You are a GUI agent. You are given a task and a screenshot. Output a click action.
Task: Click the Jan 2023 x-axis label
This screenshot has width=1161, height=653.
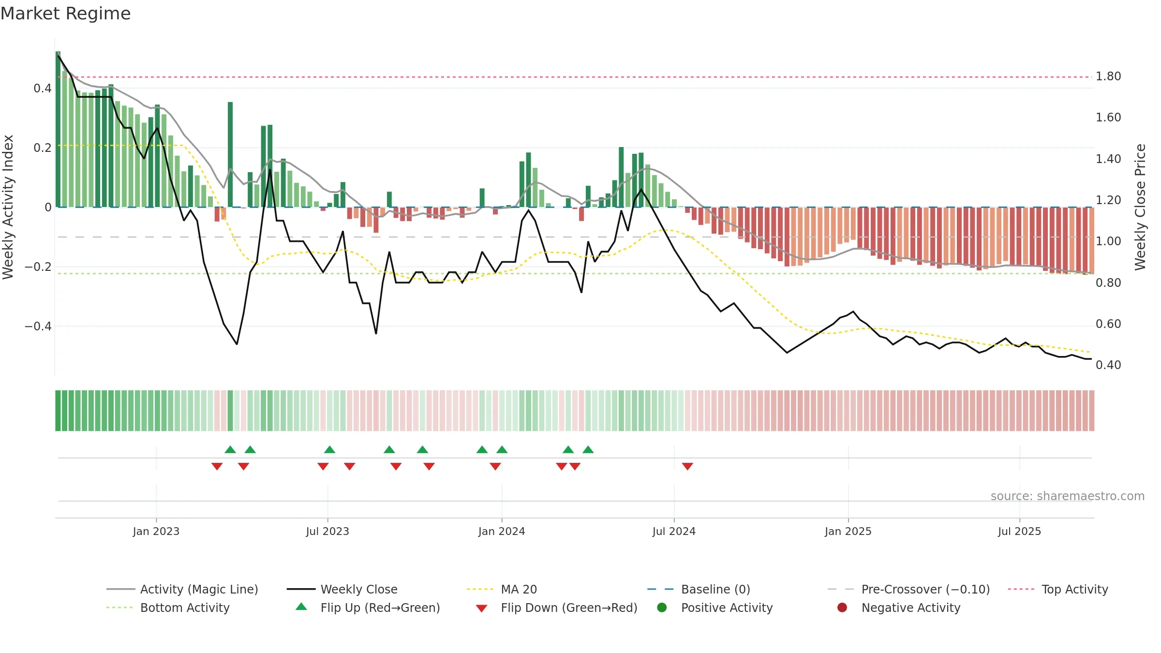156,531
